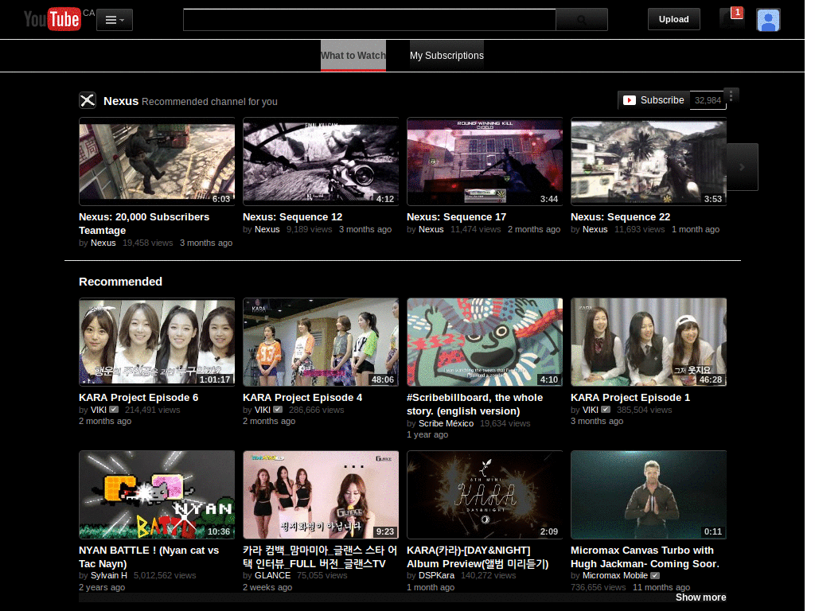Click the 5,012,562 views text
The height and width of the screenshot is (611, 815).
point(165,575)
